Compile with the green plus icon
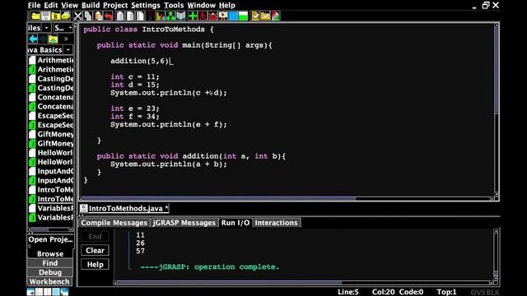The width and height of the screenshot is (527, 296). click(x=193, y=16)
